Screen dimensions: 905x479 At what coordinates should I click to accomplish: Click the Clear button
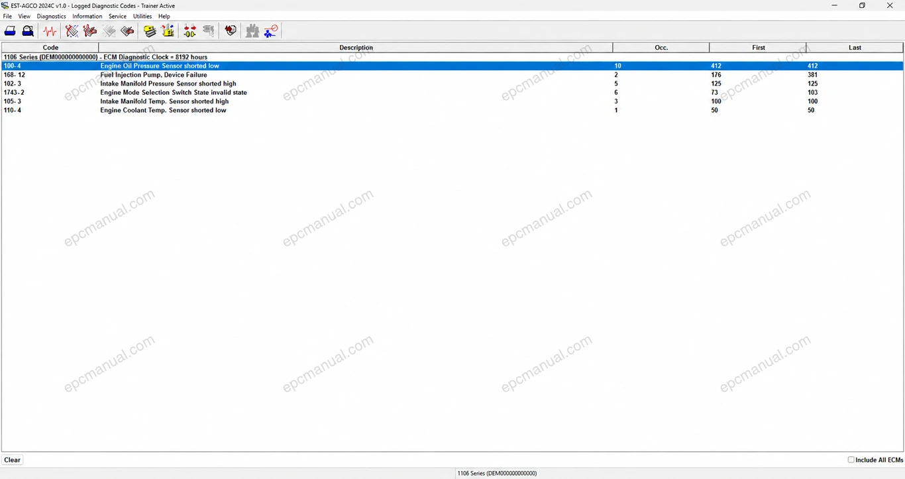click(x=13, y=460)
